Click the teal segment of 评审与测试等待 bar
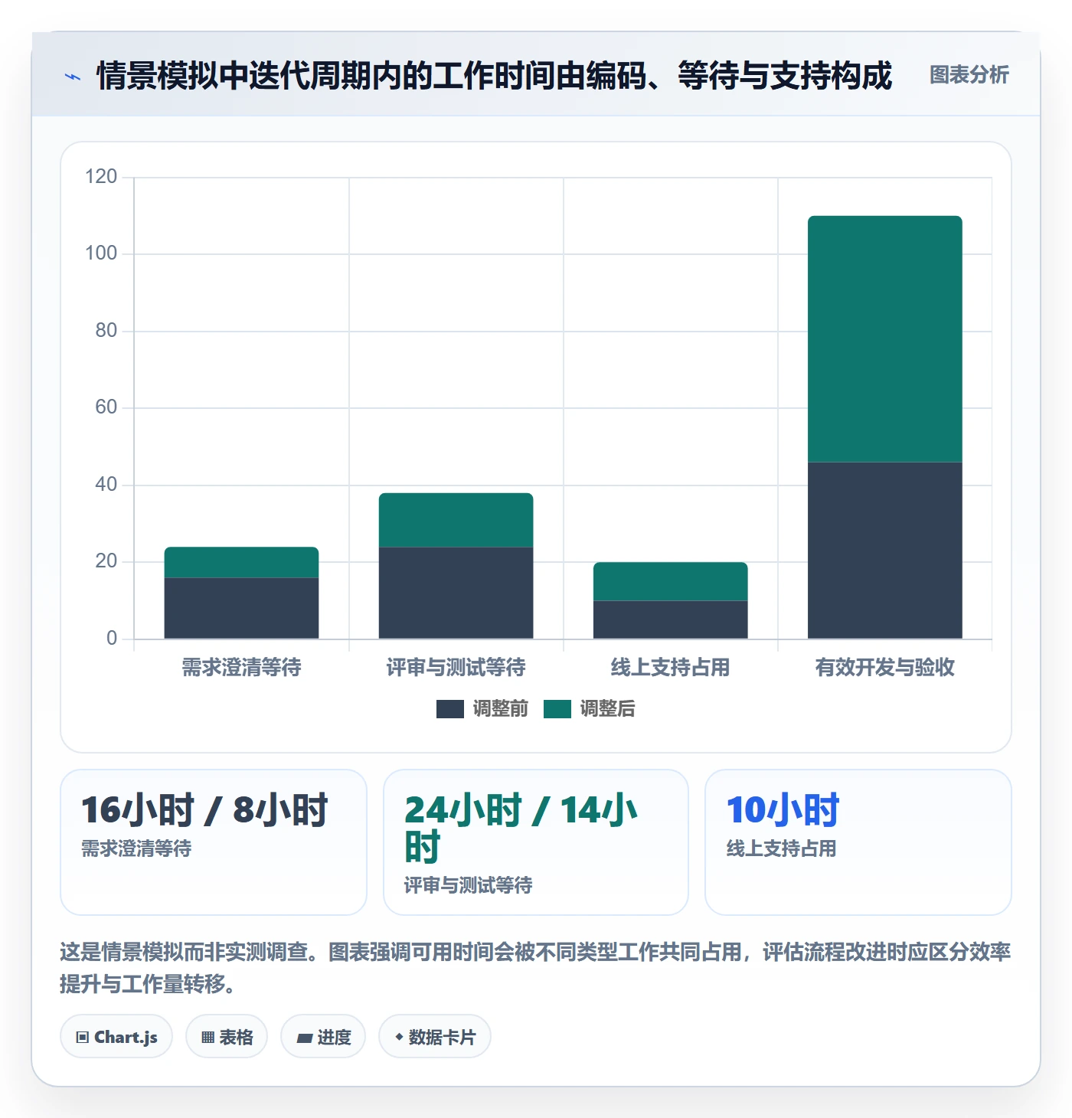This screenshot has width=1072, height=1118. 456,520
